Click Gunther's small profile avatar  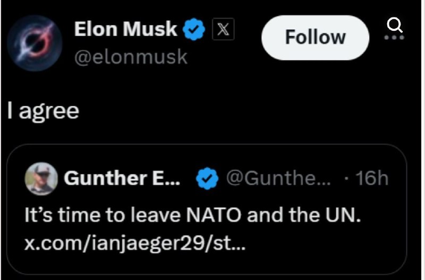tap(41, 180)
